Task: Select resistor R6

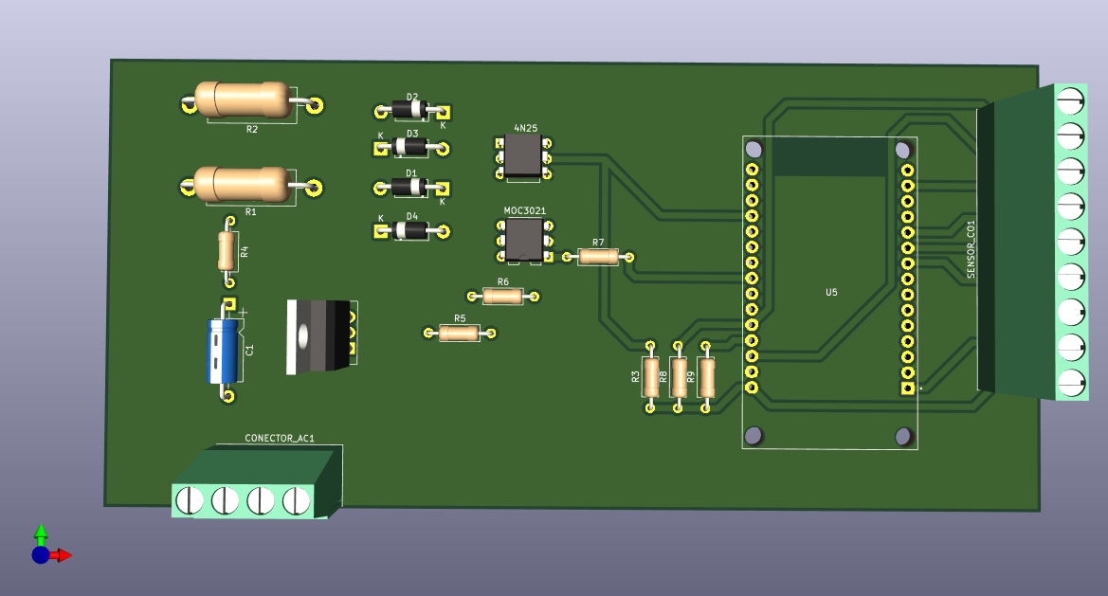Action: click(x=502, y=297)
